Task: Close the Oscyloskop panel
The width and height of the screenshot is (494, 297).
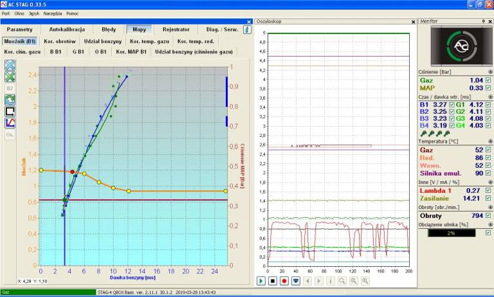Action: click(414, 22)
